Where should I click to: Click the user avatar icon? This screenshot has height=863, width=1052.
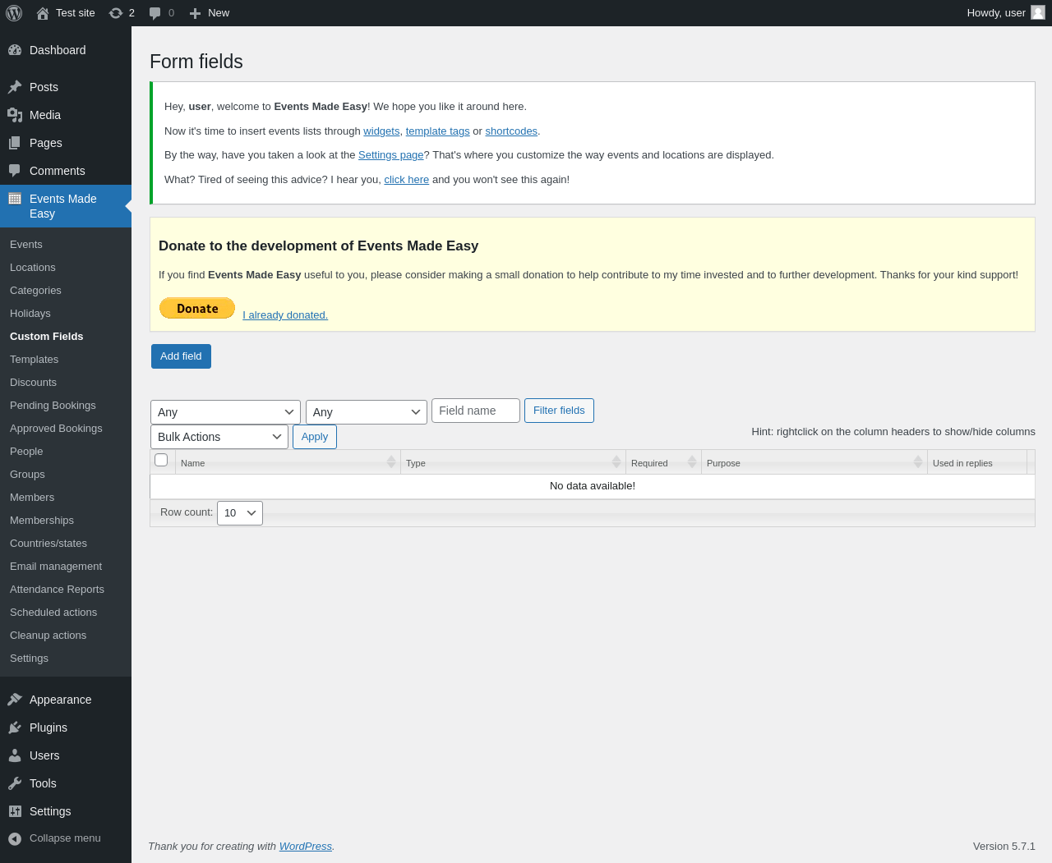click(x=1038, y=13)
